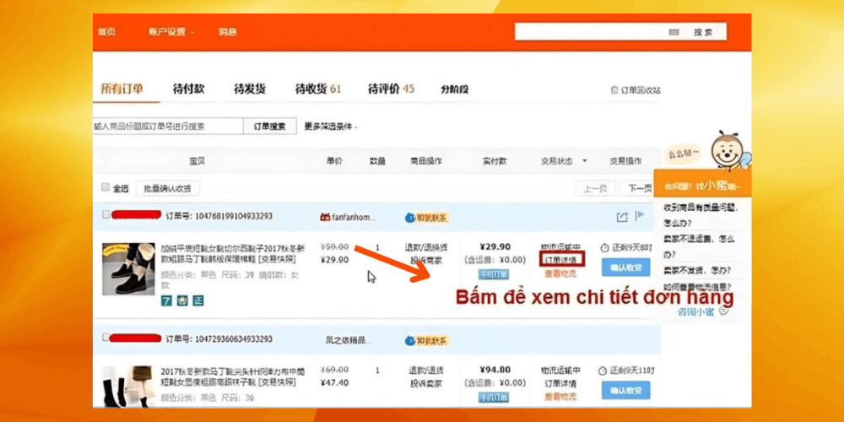Open the 交易状态 column dropdown
844x422 pixels.
tap(560, 161)
